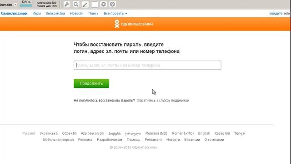Switch language to Română (RO)
291x164 pixels.
coord(183,133)
